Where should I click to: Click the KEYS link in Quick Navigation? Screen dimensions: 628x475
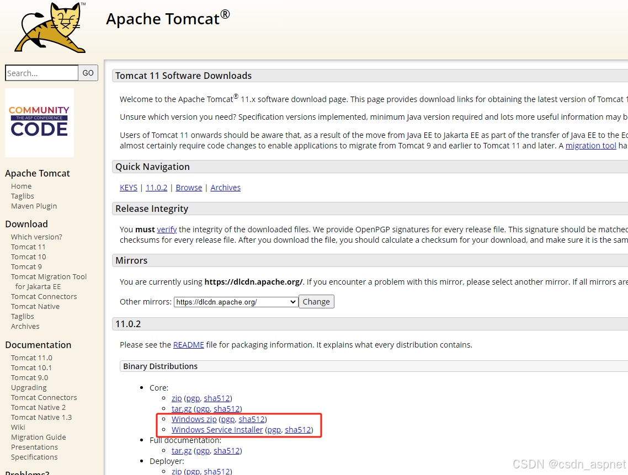click(x=129, y=188)
